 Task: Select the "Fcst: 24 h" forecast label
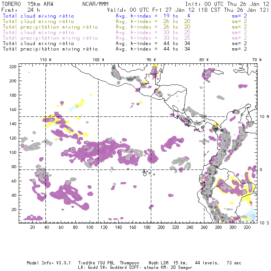coord(21,10)
